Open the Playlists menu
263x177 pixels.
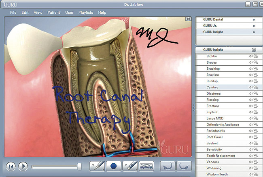(x=85, y=12)
